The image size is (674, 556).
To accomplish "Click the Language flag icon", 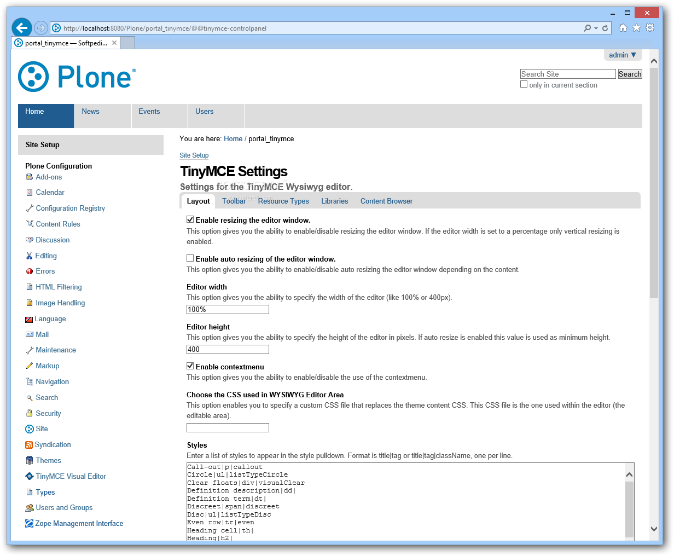I will [29, 319].
